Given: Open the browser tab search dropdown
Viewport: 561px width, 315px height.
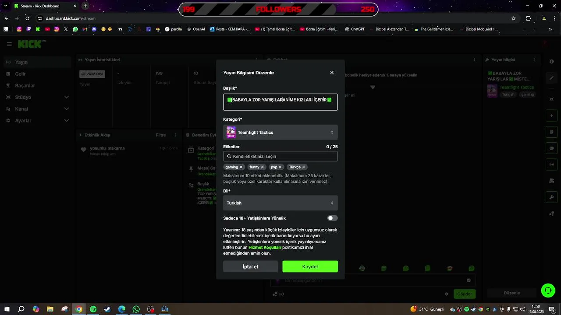Looking at the screenshot, I should pyautogui.click(x=5, y=6).
